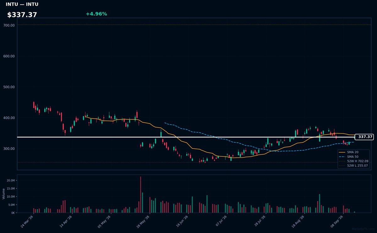
Task: Click the 18 Aug '26 date label
Action: click(298, 222)
